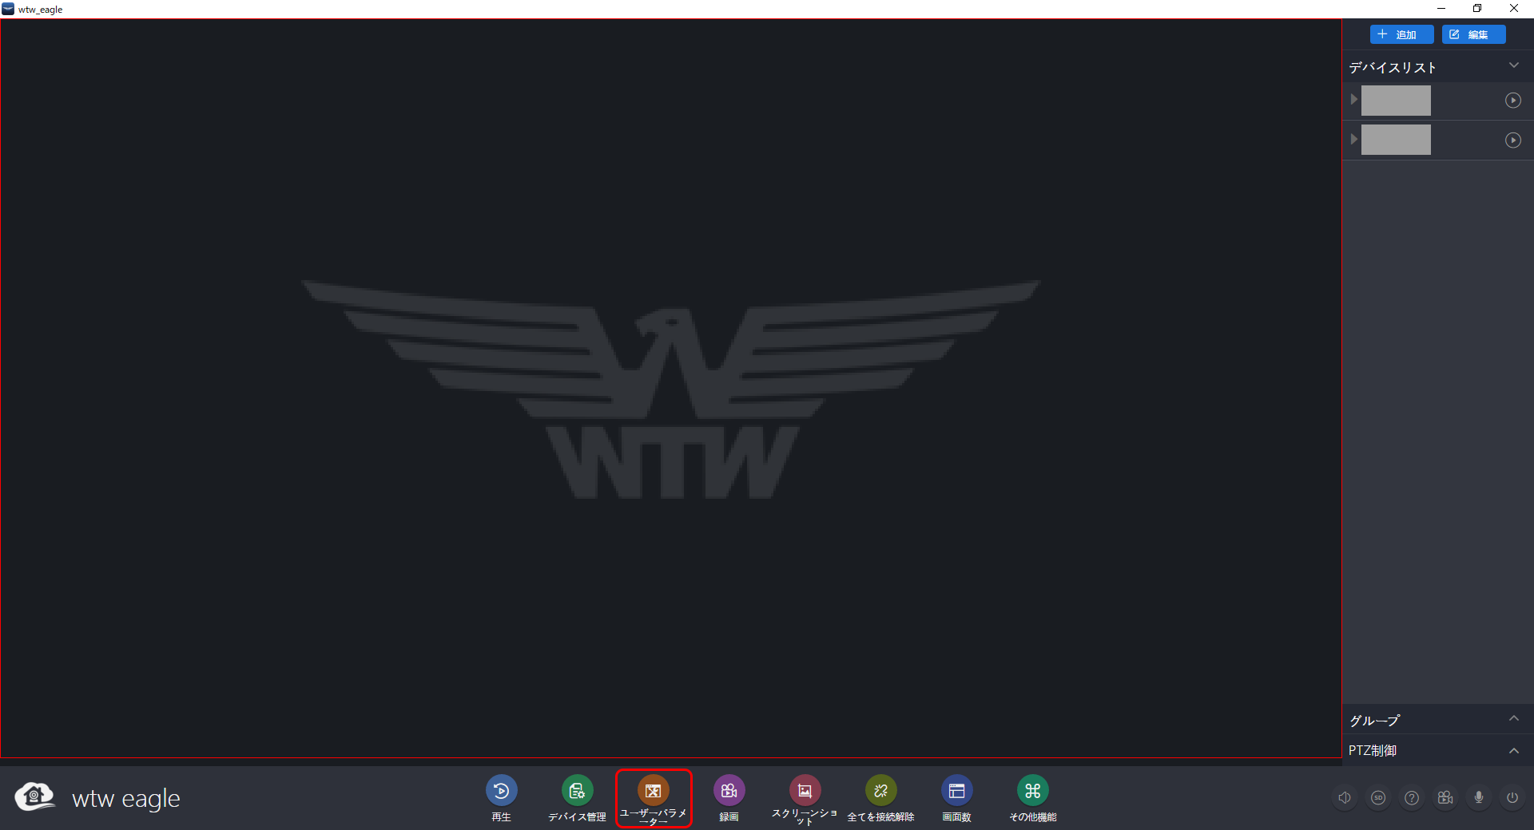Click the 編集 edit button
This screenshot has height=830, width=1534.
pos(1473,34)
